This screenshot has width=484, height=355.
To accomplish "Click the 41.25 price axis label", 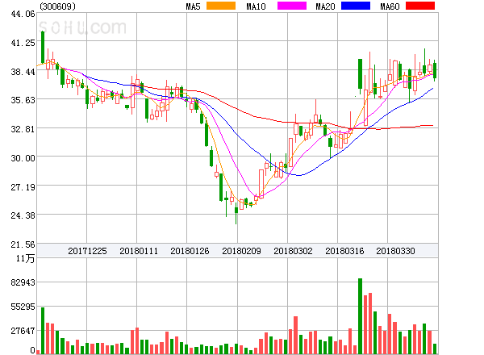I will point(23,43).
